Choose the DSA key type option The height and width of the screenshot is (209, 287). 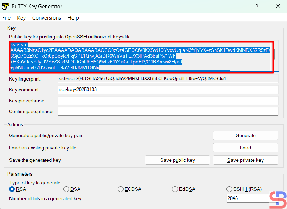click(66, 189)
